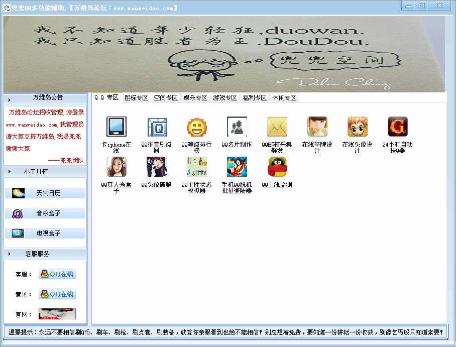456x347 pixels.
Task: Click the 官网 banner thumbnail
Action: point(57,314)
